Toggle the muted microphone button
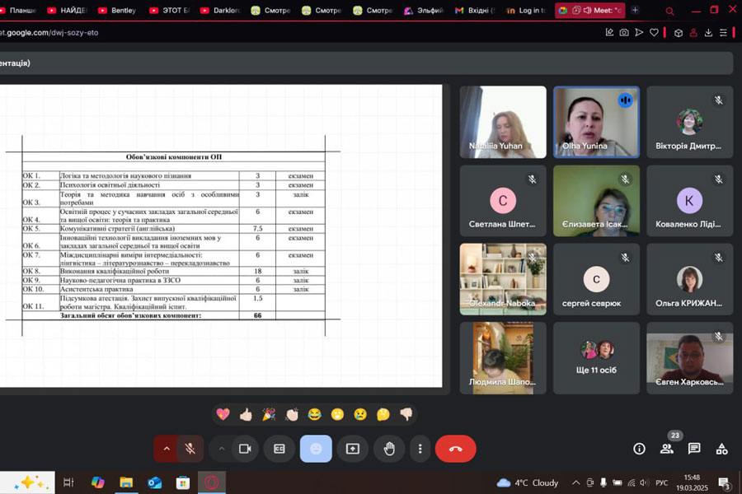 (x=190, y=449)
